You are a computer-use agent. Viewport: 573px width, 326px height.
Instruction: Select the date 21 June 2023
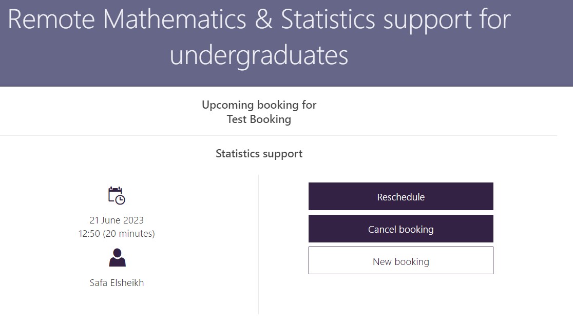(117, 220)
